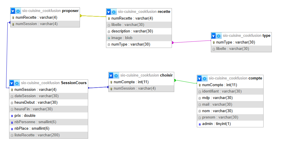
Task: Click the column icon beside recette libelle
Action: click(x=109, y=25)
